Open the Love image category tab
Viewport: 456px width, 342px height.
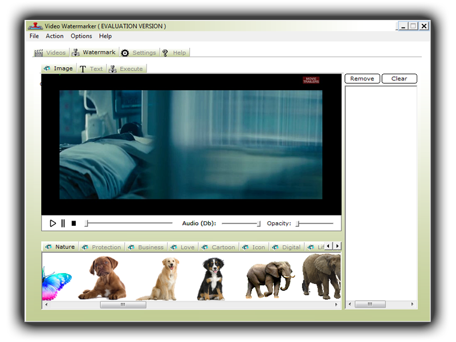(x=183, y=247)
